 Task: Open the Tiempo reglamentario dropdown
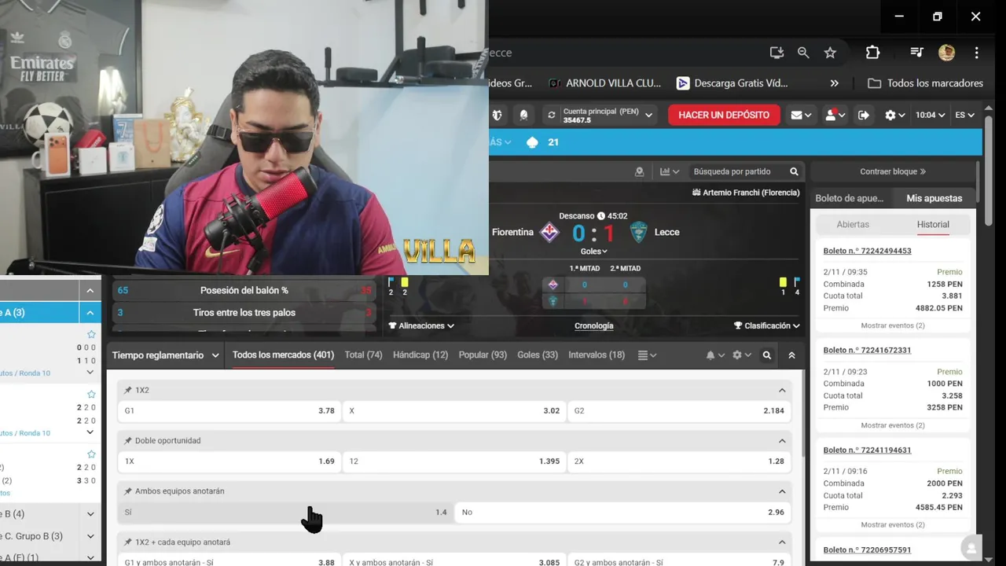165,355
